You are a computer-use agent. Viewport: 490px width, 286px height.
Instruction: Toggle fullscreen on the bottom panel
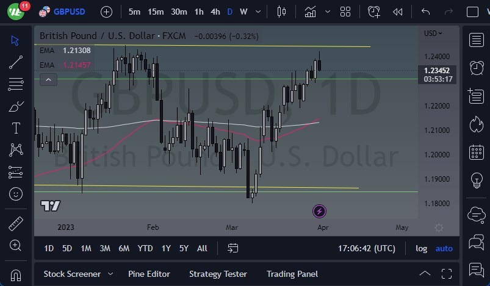pos(447,274)
